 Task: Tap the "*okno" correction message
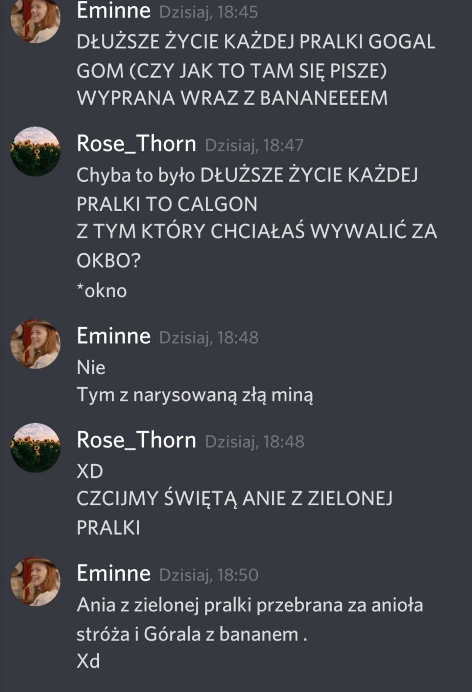(x=102, y=291)
